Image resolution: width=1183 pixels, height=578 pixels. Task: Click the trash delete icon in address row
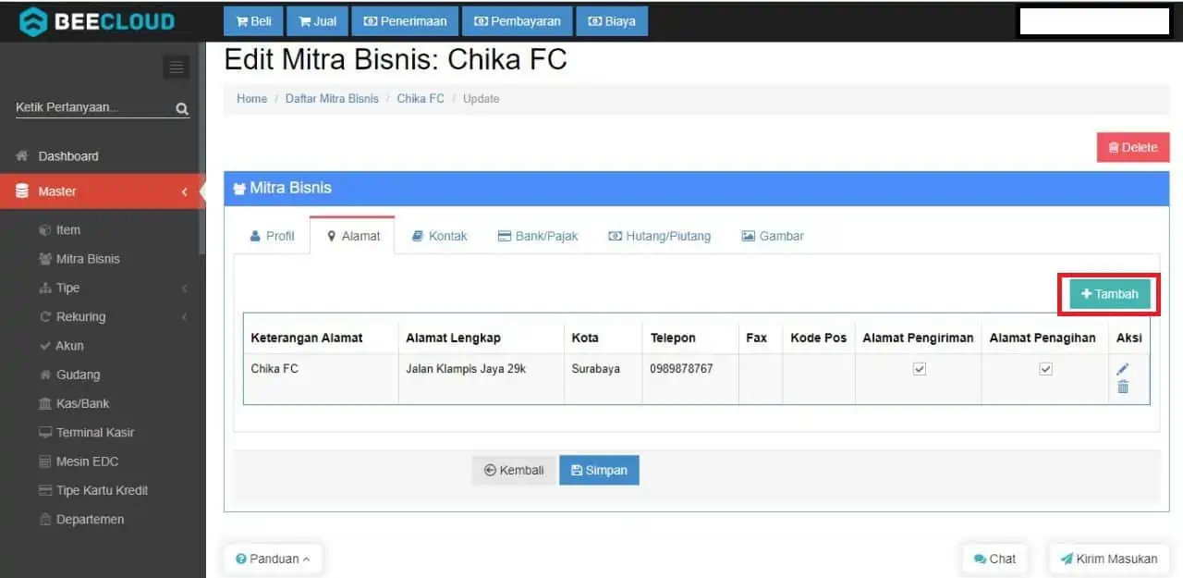[x=1123, y=387]
